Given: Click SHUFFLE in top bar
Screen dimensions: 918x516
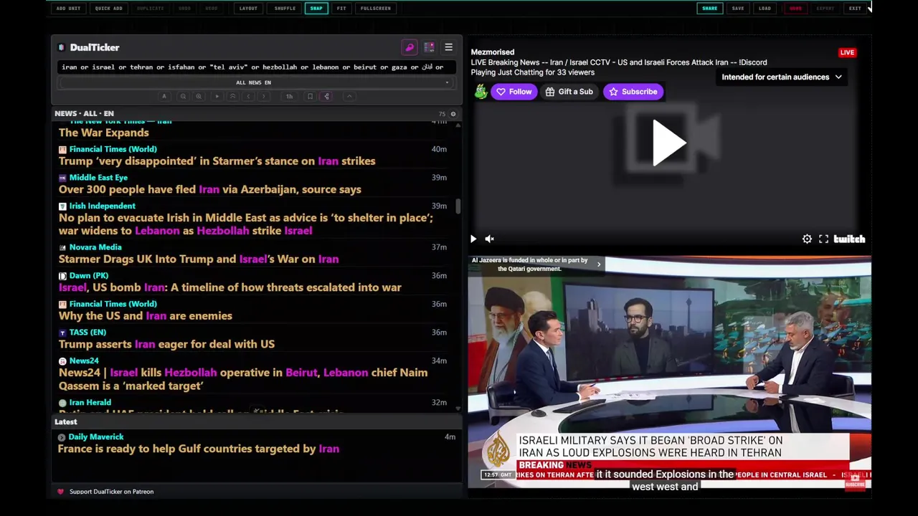Looking at the screenshot, I should [285, 8].
